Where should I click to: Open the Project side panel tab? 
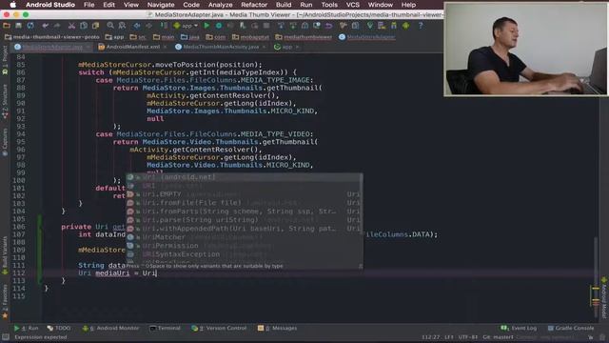pos(5,59)
